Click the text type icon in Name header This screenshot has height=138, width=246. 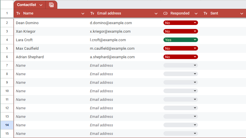tap(18, 13)
